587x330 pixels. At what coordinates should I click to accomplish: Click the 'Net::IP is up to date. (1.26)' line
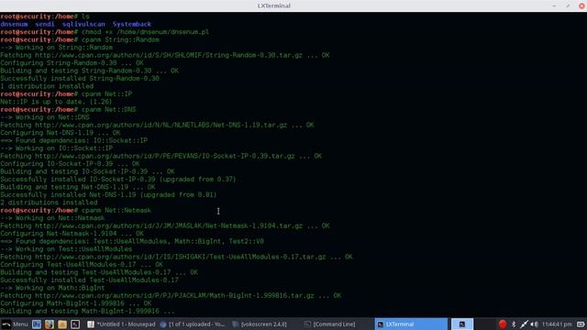pyautogui.click(x=56, y=102)
